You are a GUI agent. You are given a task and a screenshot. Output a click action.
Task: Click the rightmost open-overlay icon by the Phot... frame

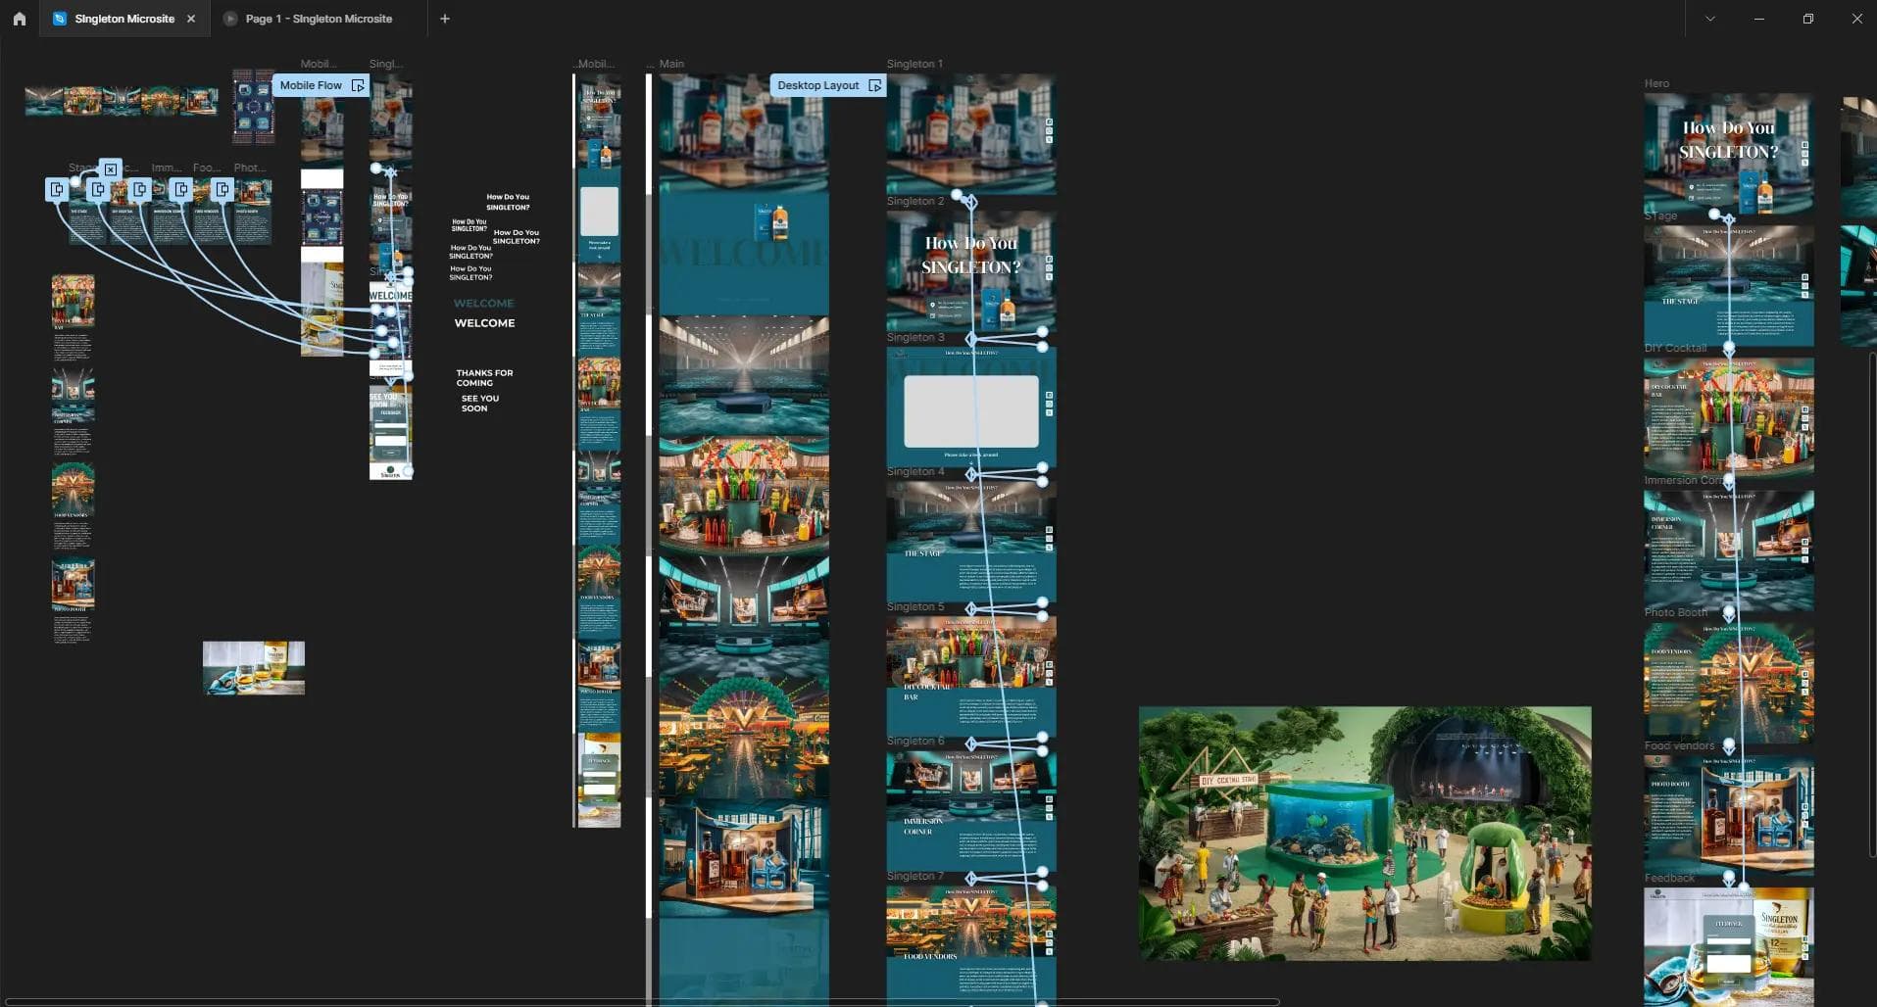tap(222, 189)
